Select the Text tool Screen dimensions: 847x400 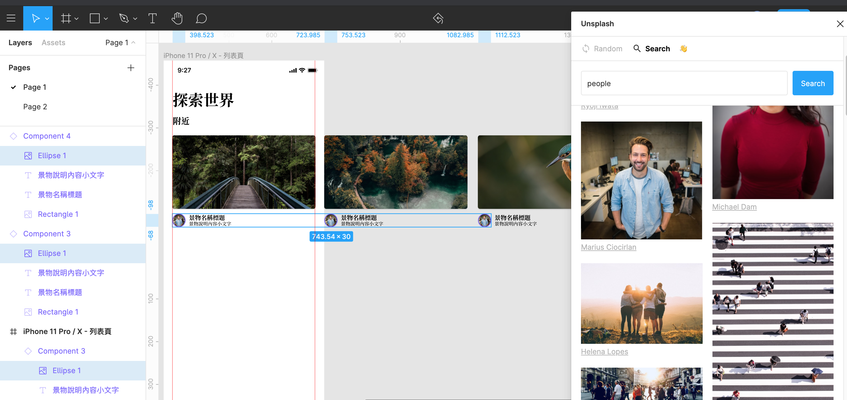coord(153,18)
